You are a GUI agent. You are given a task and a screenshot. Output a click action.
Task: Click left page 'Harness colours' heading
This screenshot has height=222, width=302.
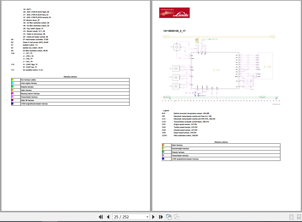pos(70,77)
